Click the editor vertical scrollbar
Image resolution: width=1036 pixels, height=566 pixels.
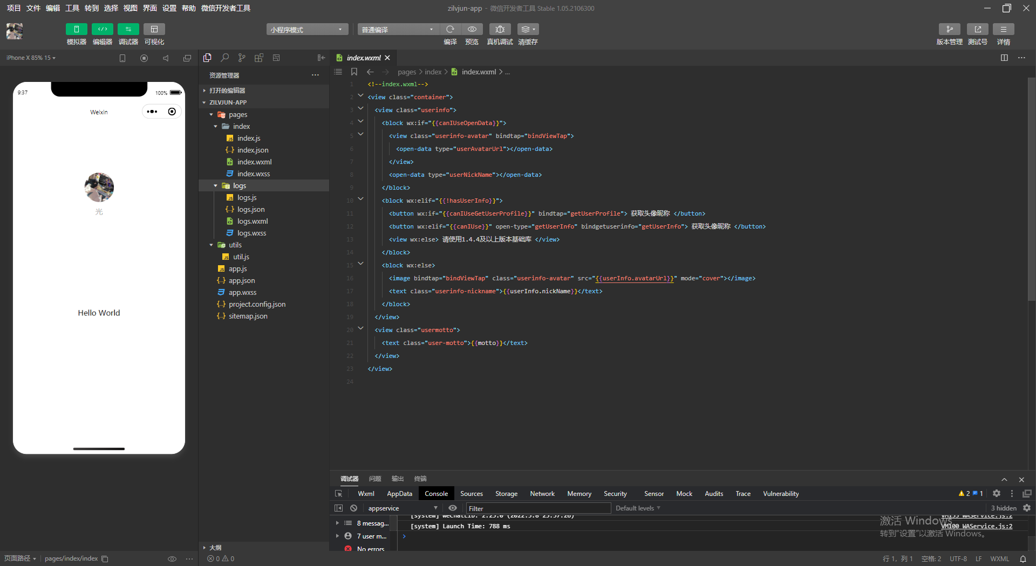(x=1031, y=189)
